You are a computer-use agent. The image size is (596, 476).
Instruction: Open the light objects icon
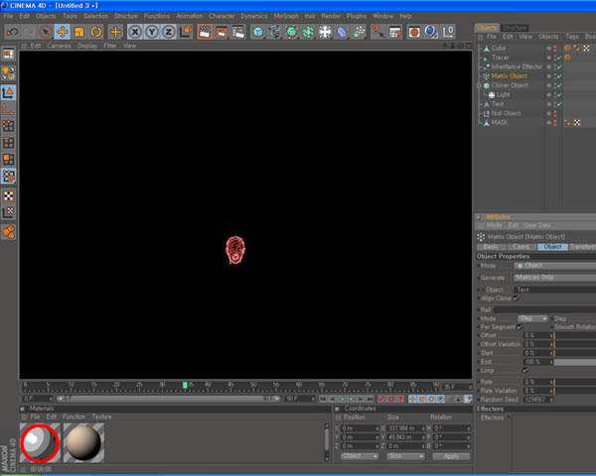(x=325, y=32)
